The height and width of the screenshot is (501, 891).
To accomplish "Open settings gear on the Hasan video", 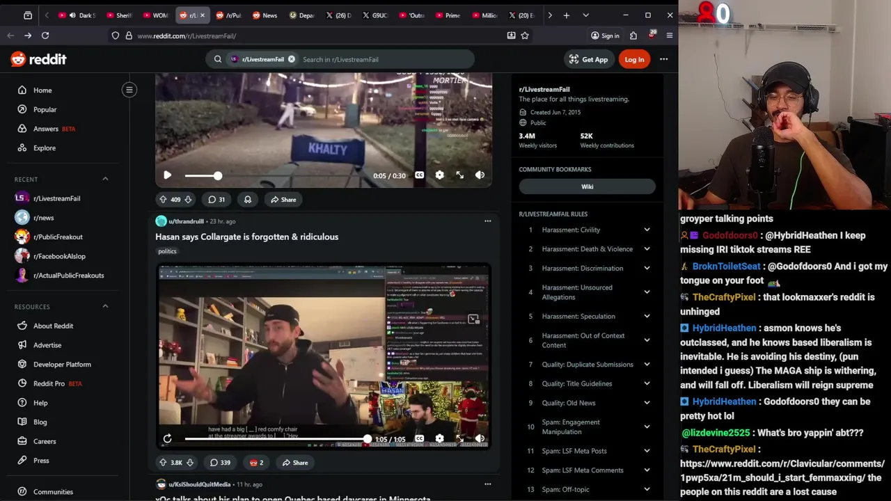I will click(x=439, y=439).
